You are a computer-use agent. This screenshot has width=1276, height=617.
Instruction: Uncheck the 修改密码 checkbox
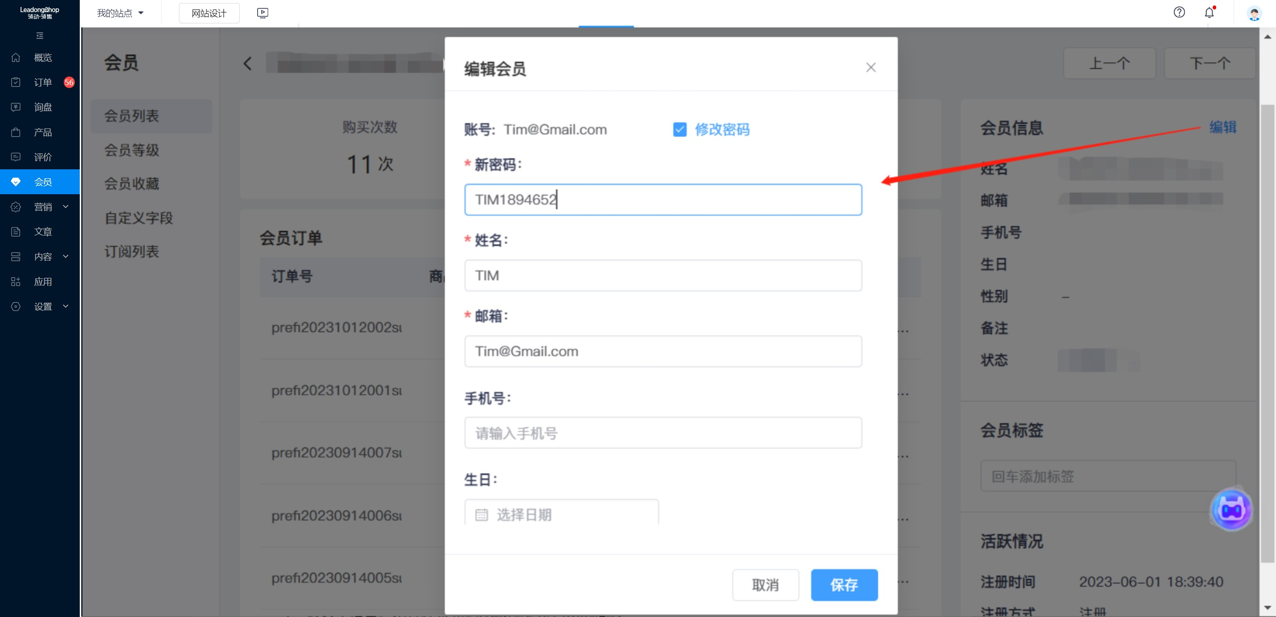(x=679, y=129)
